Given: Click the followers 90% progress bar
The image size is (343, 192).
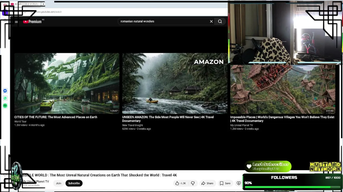Looking at the screenshot, I should (292, 187).
